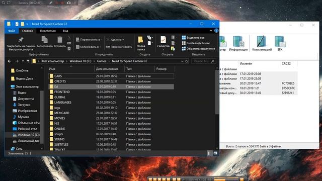Viewport: 322px width, 181px height.
Task: Click Копировать в button
Action: pos(89,47)
